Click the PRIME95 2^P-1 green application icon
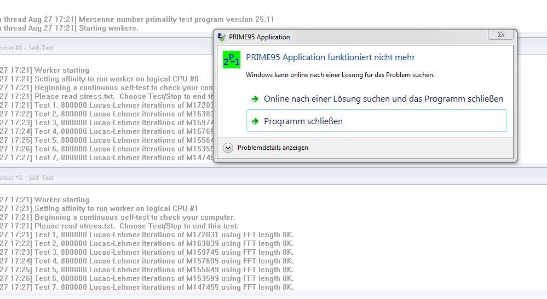This screenshot has width=547, height=299. click(231, 60)
